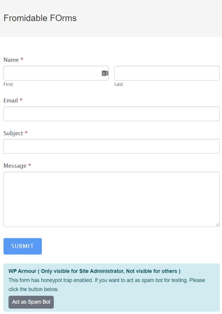Screen dimensions: 222x314
Task: Click the Subject input field
Action: 111,146
